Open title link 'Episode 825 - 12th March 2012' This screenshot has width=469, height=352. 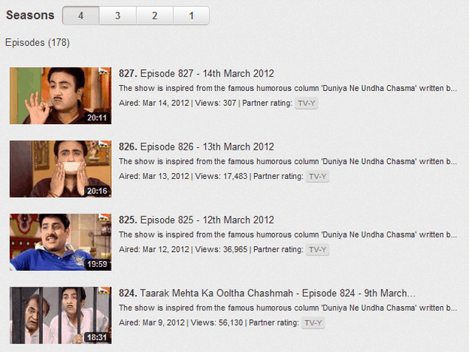[207, 220]
